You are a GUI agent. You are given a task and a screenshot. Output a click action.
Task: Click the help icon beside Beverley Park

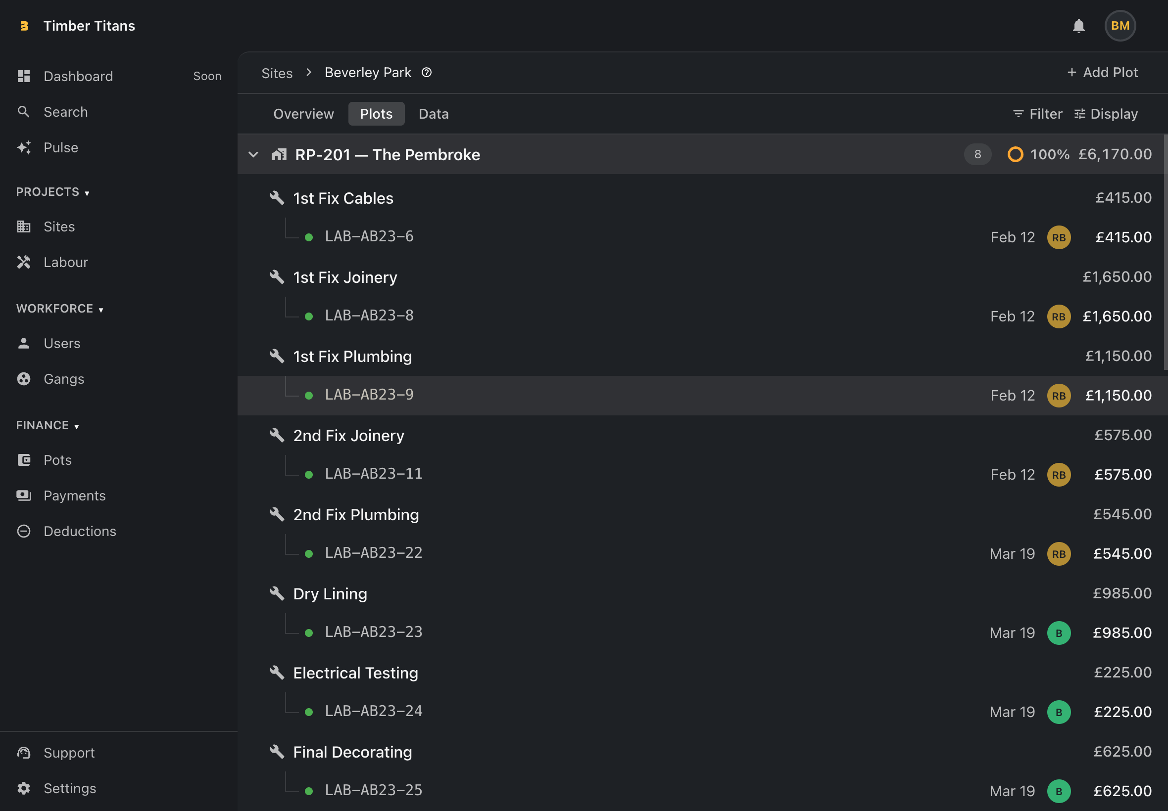tap(426, 73)
